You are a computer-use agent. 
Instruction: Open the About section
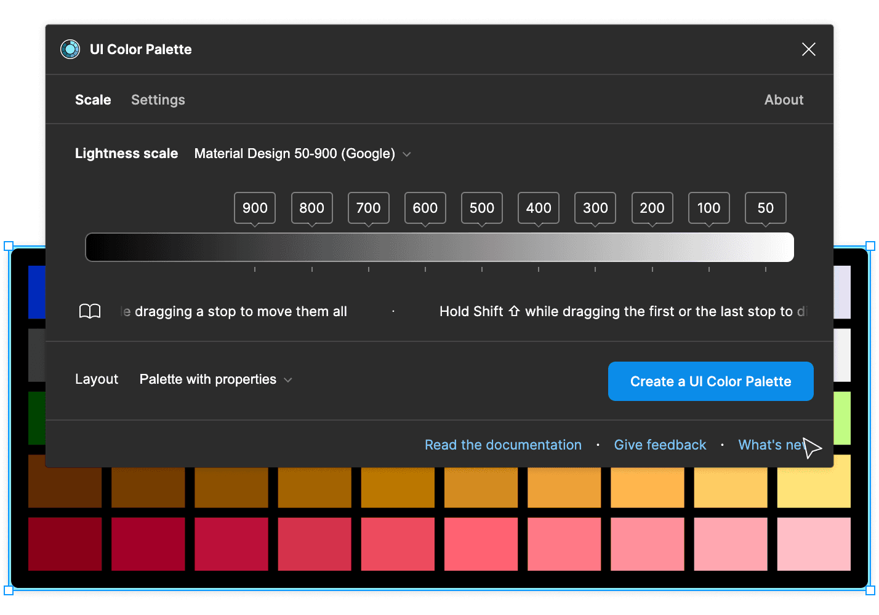point(784,100)
